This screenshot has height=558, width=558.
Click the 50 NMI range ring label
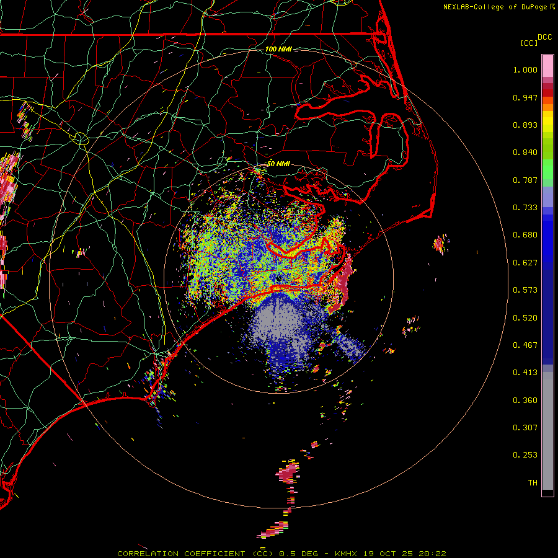278,164
